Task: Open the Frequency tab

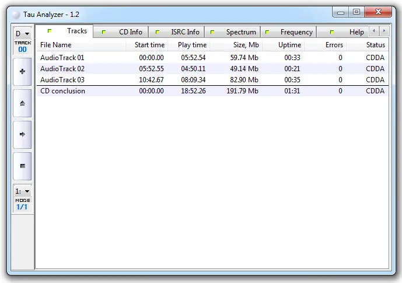Action: [288, 32]
